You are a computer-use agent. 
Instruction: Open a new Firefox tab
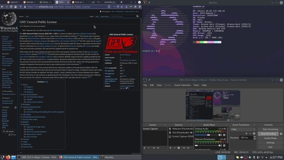click(x=121, y=2)
